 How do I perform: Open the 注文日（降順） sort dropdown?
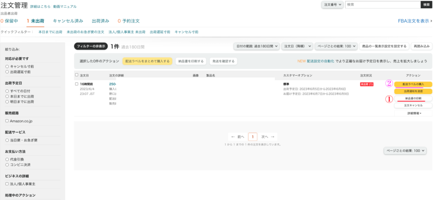click(x=298, y=46)
